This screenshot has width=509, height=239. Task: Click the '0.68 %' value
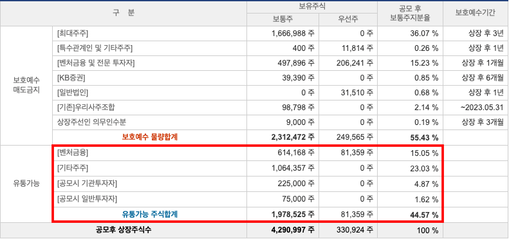(425, 93)
